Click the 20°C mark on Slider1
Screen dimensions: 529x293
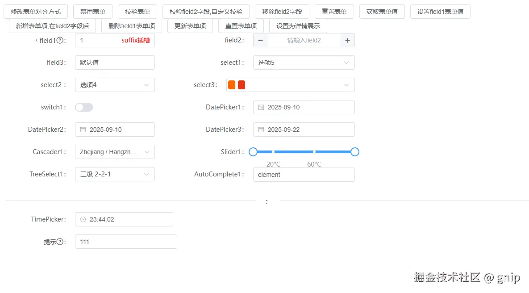[273, 164]
